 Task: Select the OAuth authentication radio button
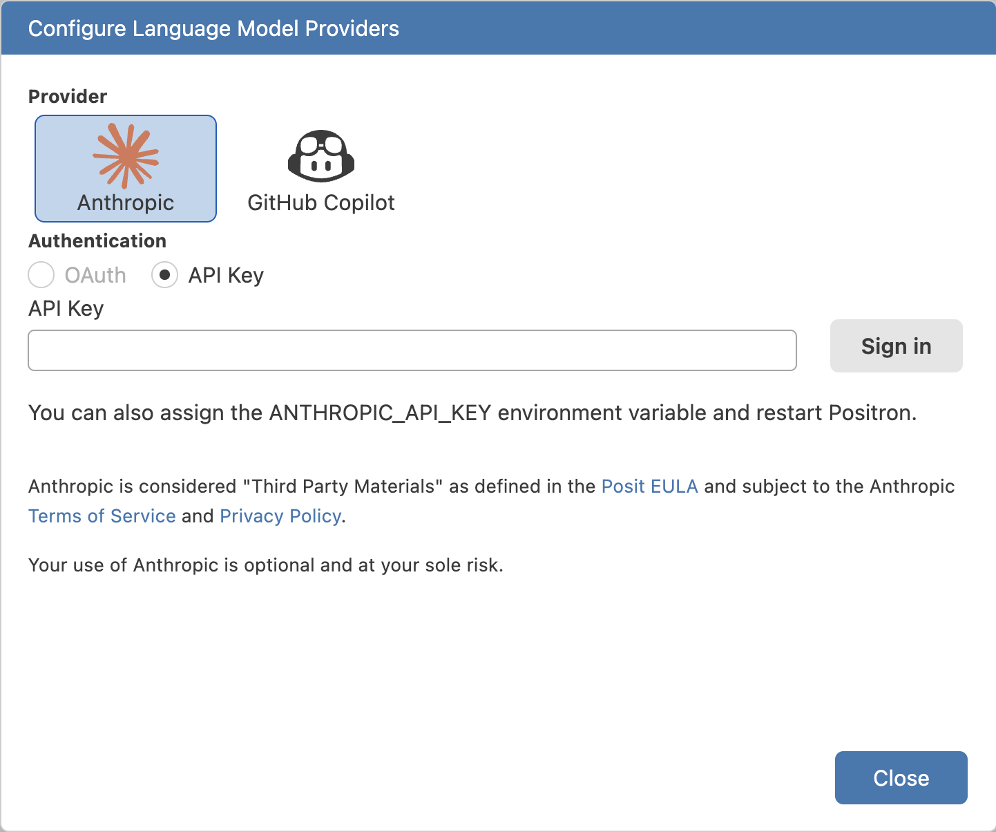pos(41,275)
